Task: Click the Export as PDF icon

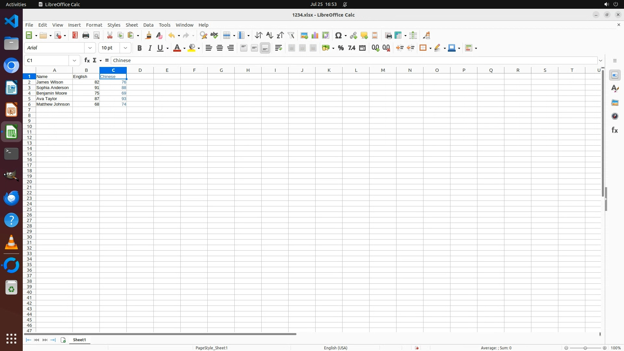Action: click(75, 35)
